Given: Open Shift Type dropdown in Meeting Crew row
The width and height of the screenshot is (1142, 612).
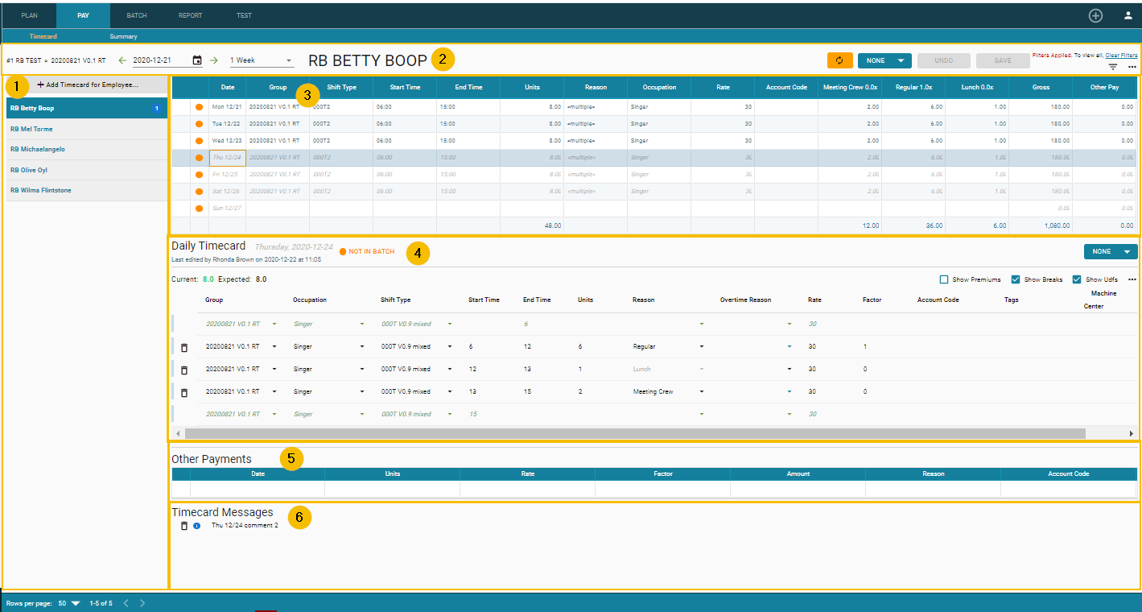Looking at the screenshot, I should (450, 392).
